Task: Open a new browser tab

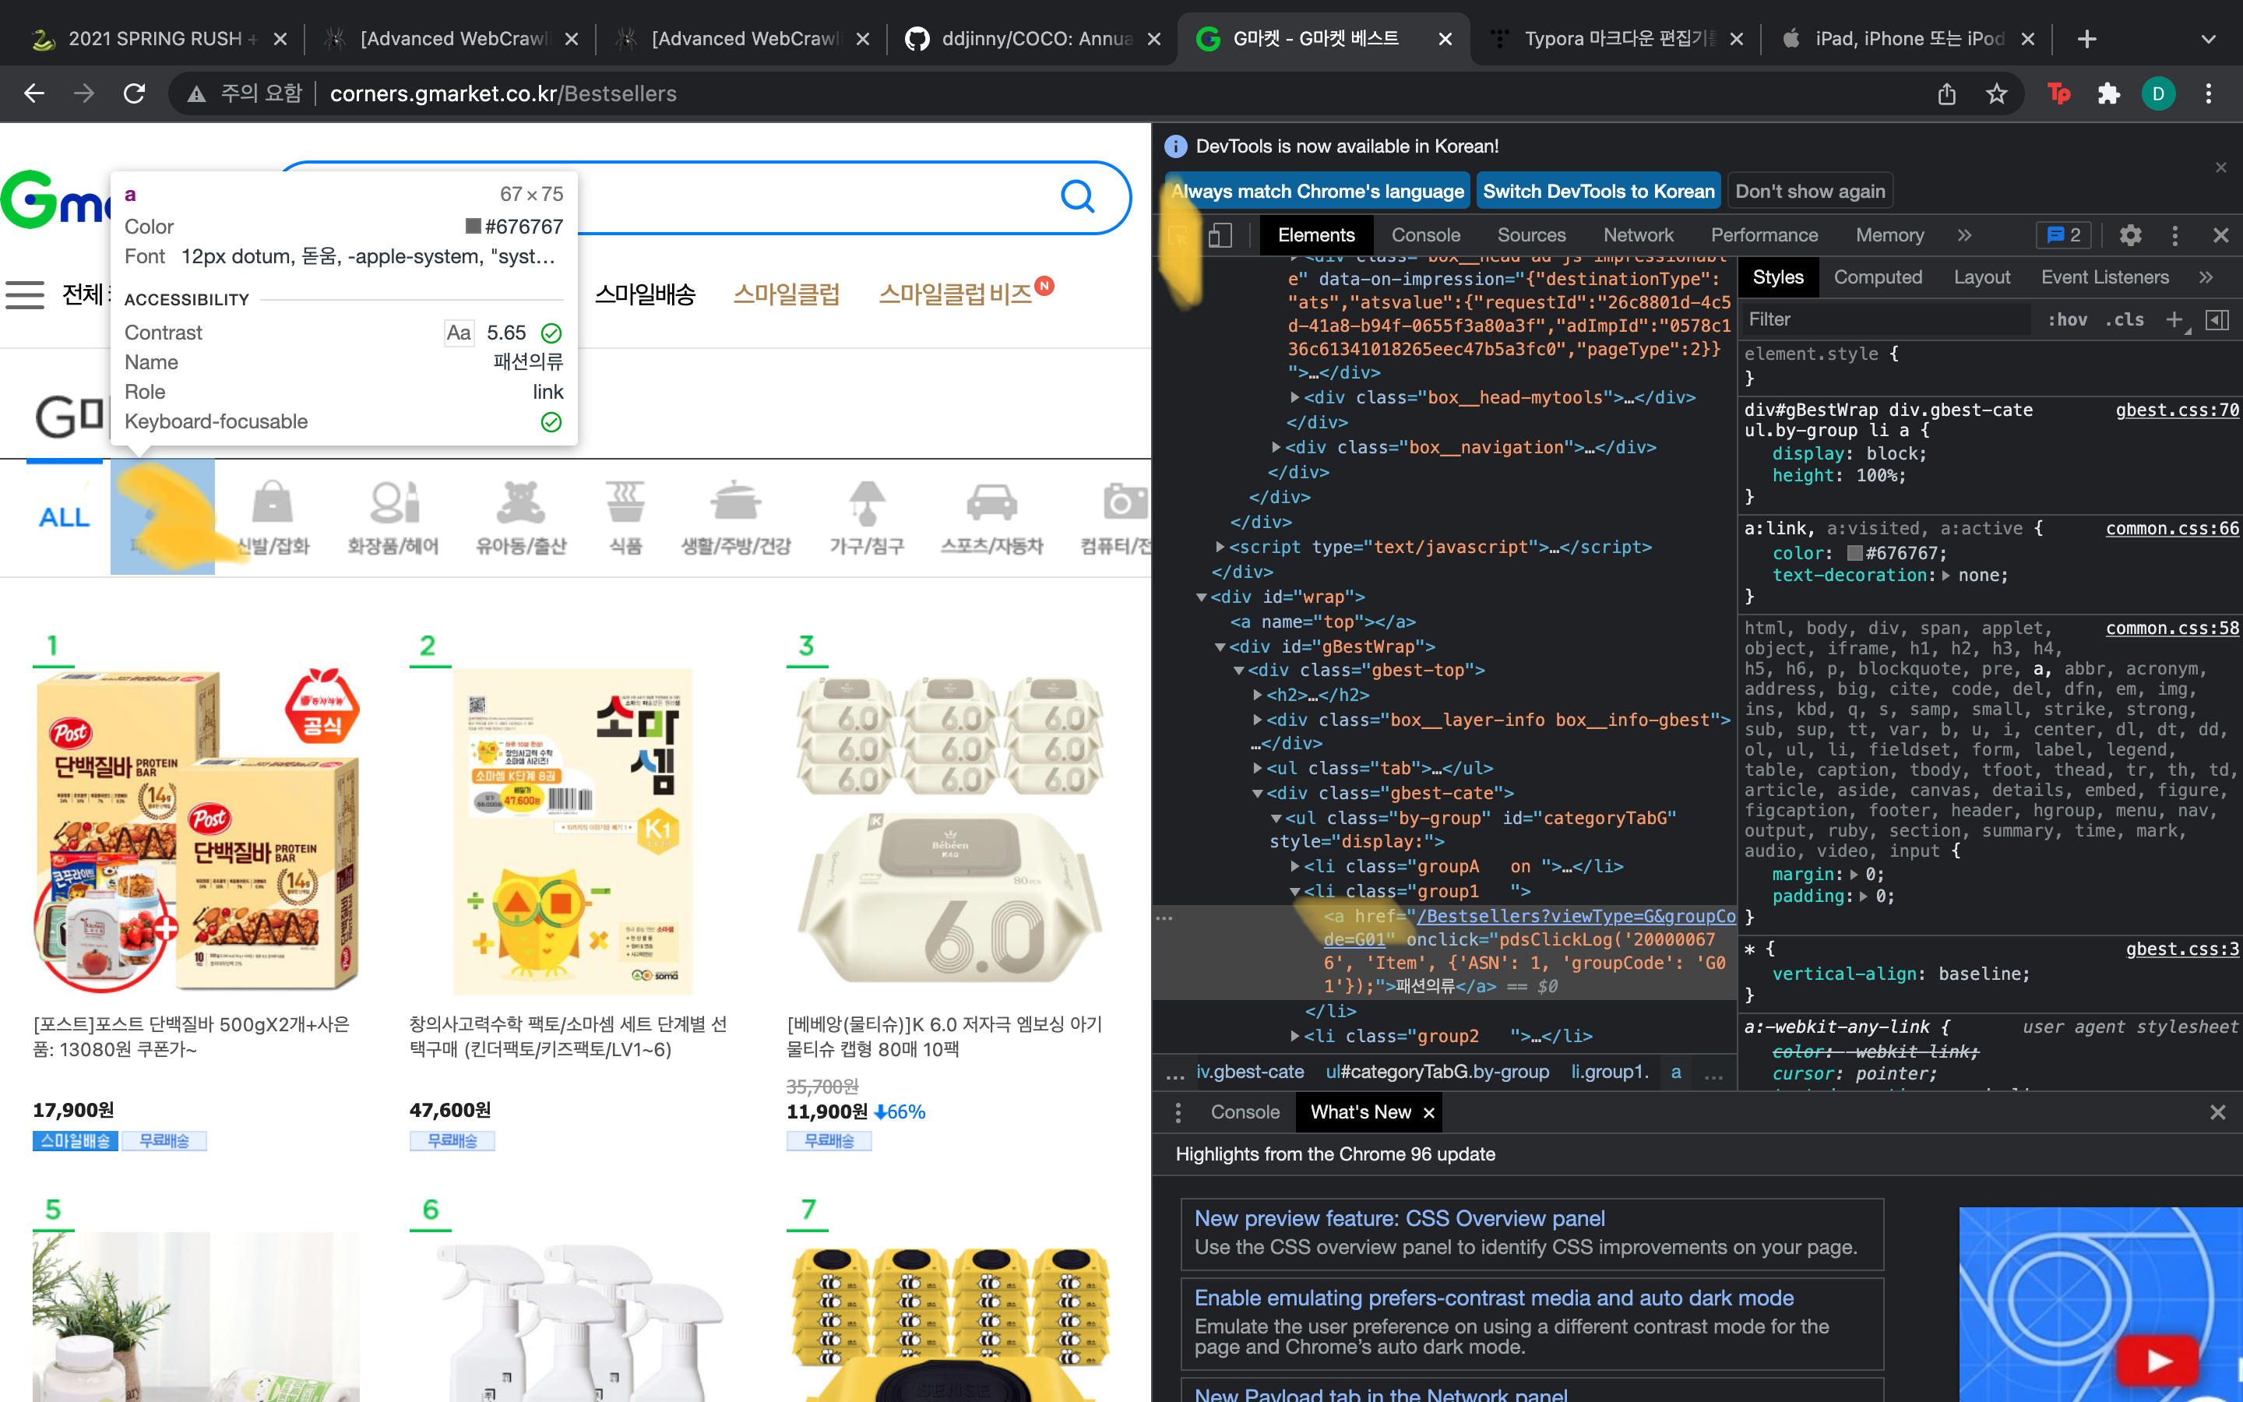Action: coord(2086,39)
